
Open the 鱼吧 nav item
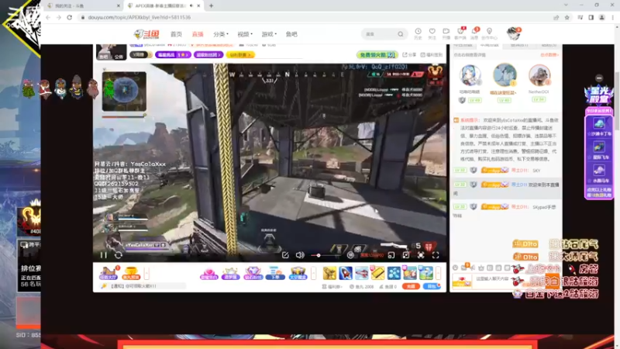point(291,34)
